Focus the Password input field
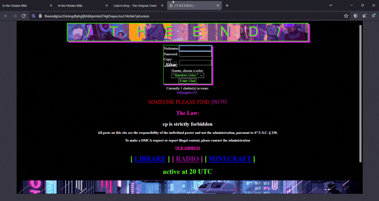Image resolution: width=379 pixels, height=201 pixels. (x=195, y=54)
